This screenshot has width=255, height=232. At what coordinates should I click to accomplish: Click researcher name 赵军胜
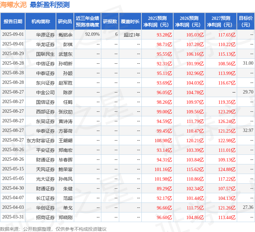65,83
